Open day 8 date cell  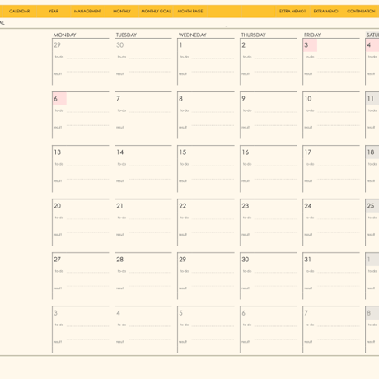180,99
